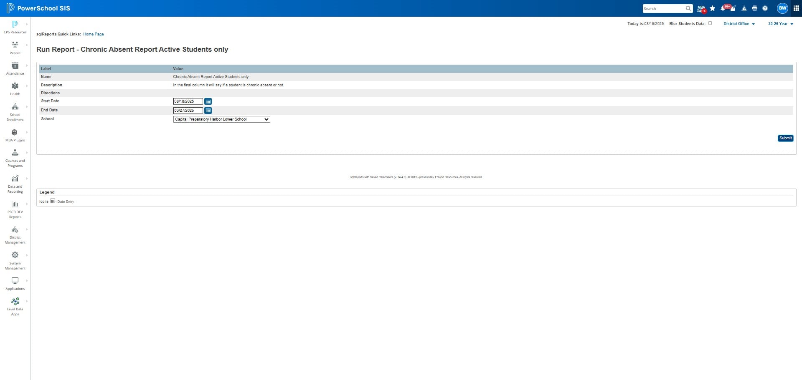Expand the People sidebar arrow
802x380 pixels.
pos(27,45)
